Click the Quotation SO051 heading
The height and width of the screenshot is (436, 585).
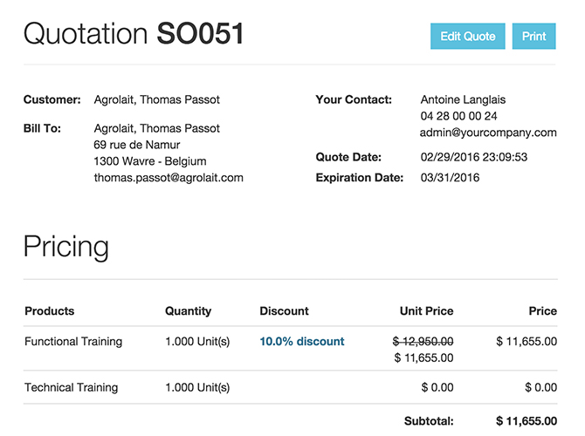(x=134, y=34)
